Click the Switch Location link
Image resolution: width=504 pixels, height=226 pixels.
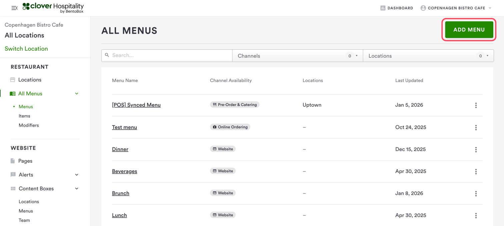(26, 49)
